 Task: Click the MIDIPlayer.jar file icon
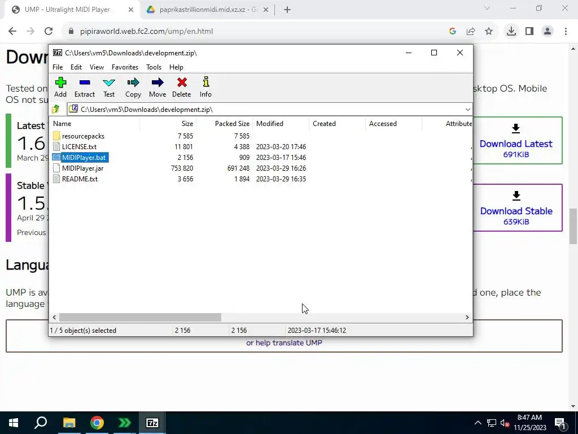(x=56, y=168)
